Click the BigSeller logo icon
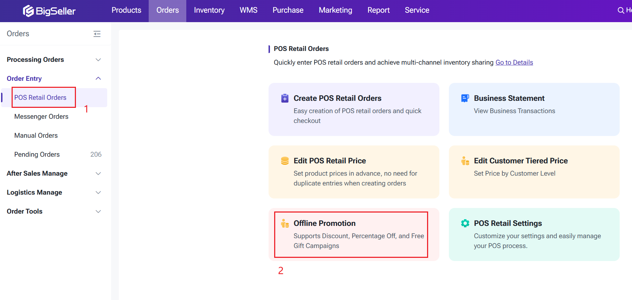 point(28,11)
